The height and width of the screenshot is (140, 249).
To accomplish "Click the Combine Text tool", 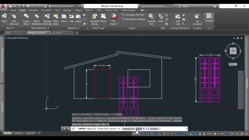I will click(x=151, y=19).
